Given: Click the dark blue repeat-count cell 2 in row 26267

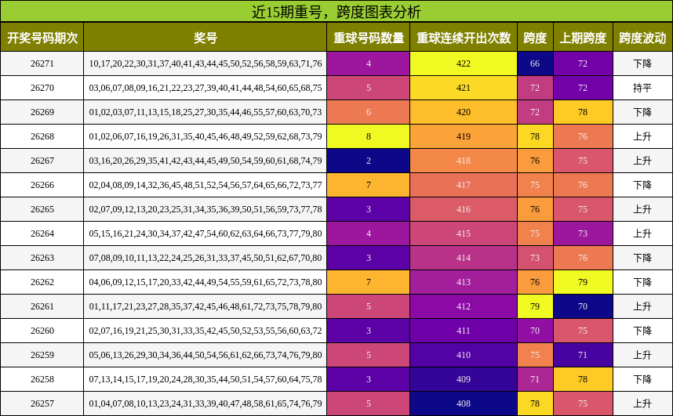Looking at the screenshot, I should (x=368, y=161).
